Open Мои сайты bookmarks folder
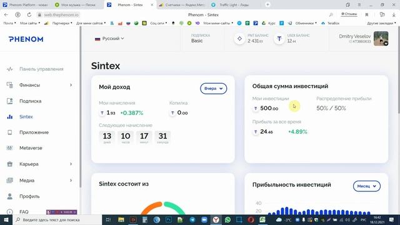 coord(30,23)
